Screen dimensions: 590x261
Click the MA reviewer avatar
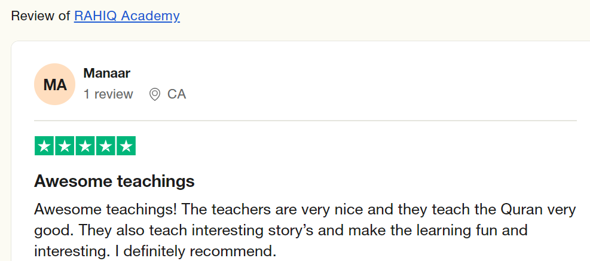click(x=55, y=85)
